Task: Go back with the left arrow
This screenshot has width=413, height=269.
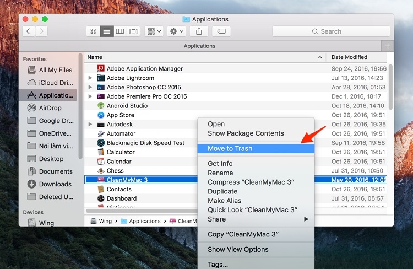Action: tap(29, 31)
